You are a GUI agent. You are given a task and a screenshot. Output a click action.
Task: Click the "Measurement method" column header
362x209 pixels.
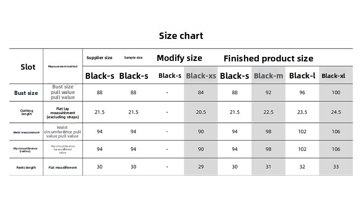(x=63, y=67)
